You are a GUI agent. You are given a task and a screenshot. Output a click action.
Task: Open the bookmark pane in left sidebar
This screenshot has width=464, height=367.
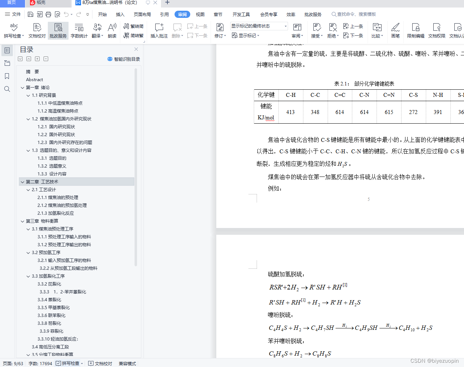tap(7, 76)
